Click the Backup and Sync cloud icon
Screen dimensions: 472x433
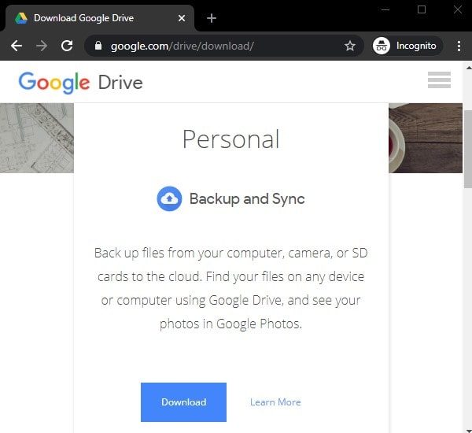[x=169, y=199]
